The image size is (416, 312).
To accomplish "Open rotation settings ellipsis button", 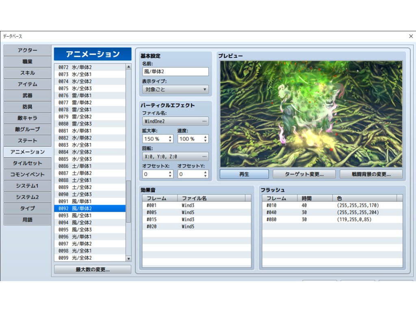I will tap(204, 156).
